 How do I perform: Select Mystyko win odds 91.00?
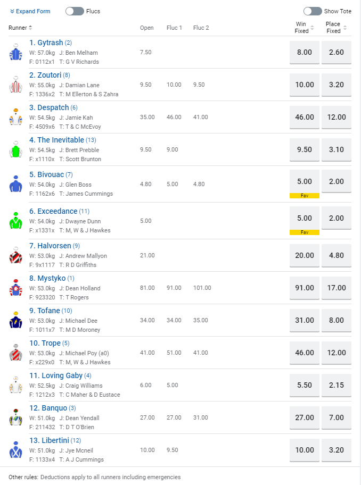point(305,288)
